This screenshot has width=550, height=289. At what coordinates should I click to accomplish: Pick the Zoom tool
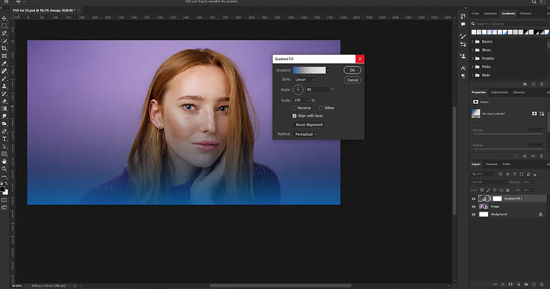tap(5, 169)
